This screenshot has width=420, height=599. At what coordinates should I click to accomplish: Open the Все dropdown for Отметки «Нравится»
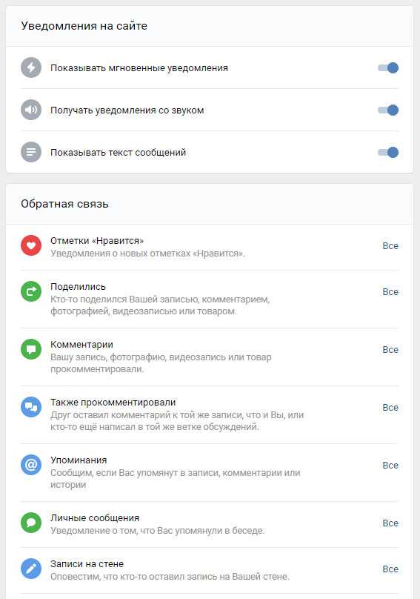coord(390,246)
